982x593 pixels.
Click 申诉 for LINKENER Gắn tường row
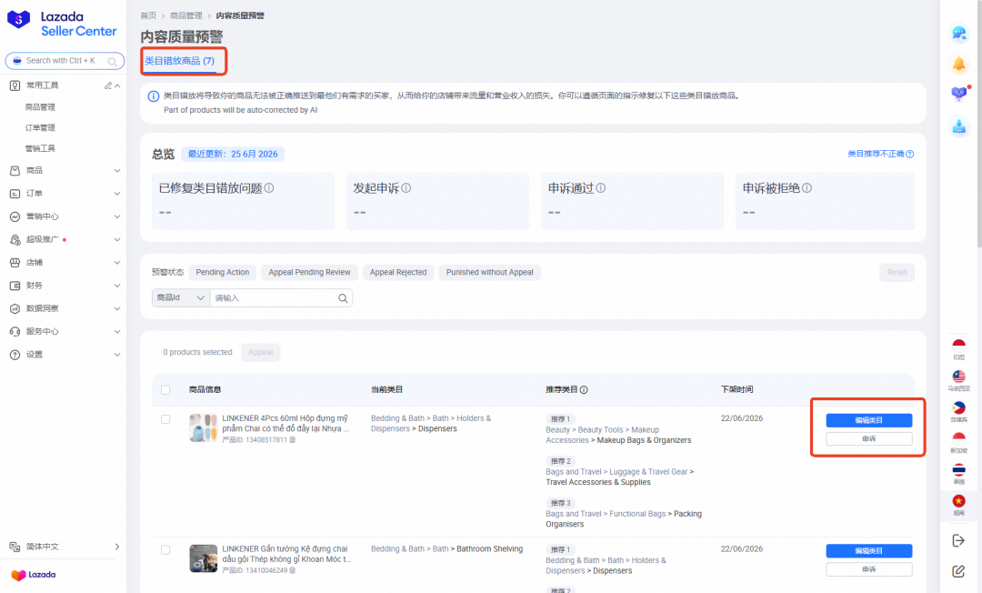pyautogui.click(x=869, y=569)
